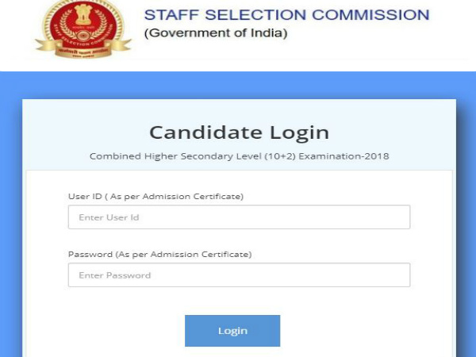The height and width of the screenshot is (357, 476).
Task: Click the Combined Higher Secondary Level examination subtitle
Action: (239, 156)
